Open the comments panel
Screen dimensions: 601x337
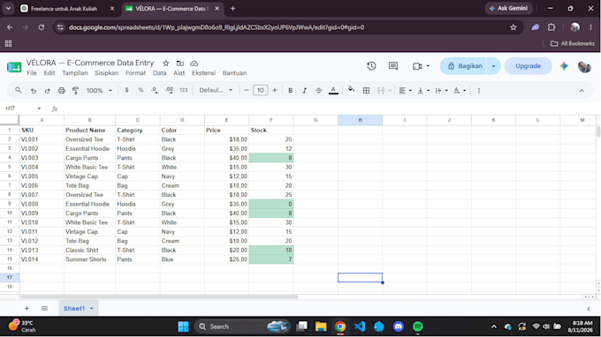(x=393, y=66)
